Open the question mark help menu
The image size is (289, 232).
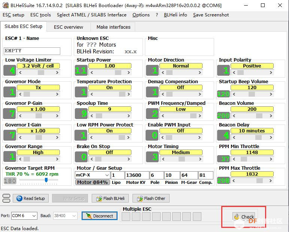point(157,15)
